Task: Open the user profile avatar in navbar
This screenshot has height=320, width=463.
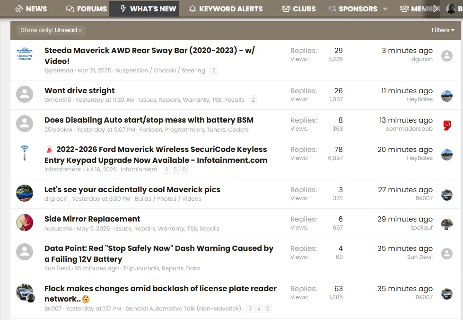Action: coord(451,9)
